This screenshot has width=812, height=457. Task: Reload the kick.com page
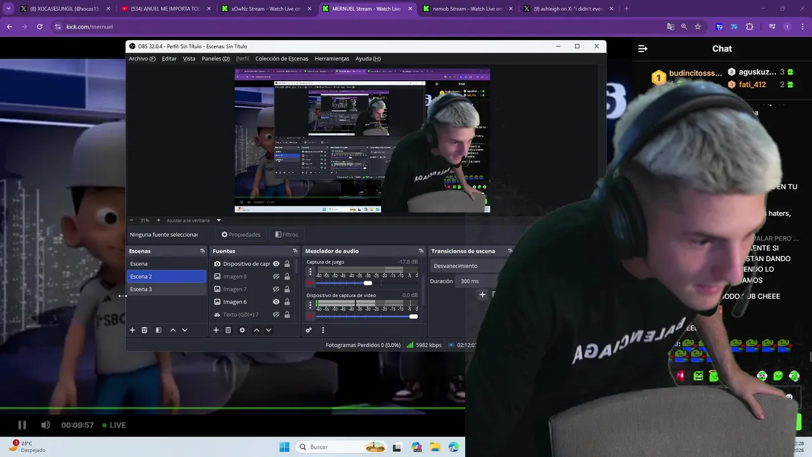pyautogui.click(x=40, y=27)
